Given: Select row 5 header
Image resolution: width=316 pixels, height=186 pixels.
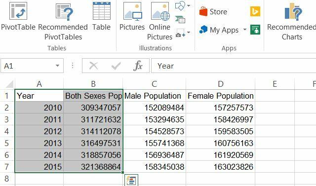Looking at the screenshot, I should 7,143.
